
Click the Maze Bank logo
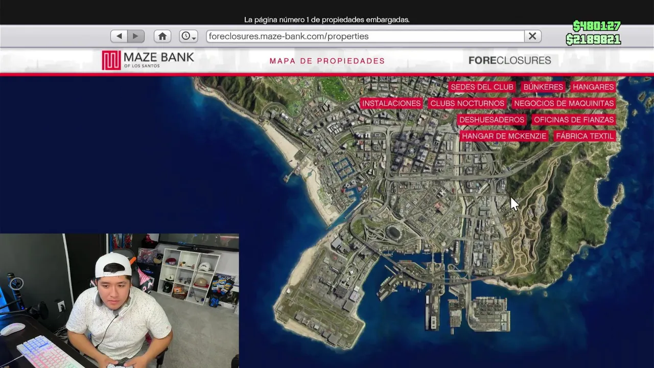point(148,60)
